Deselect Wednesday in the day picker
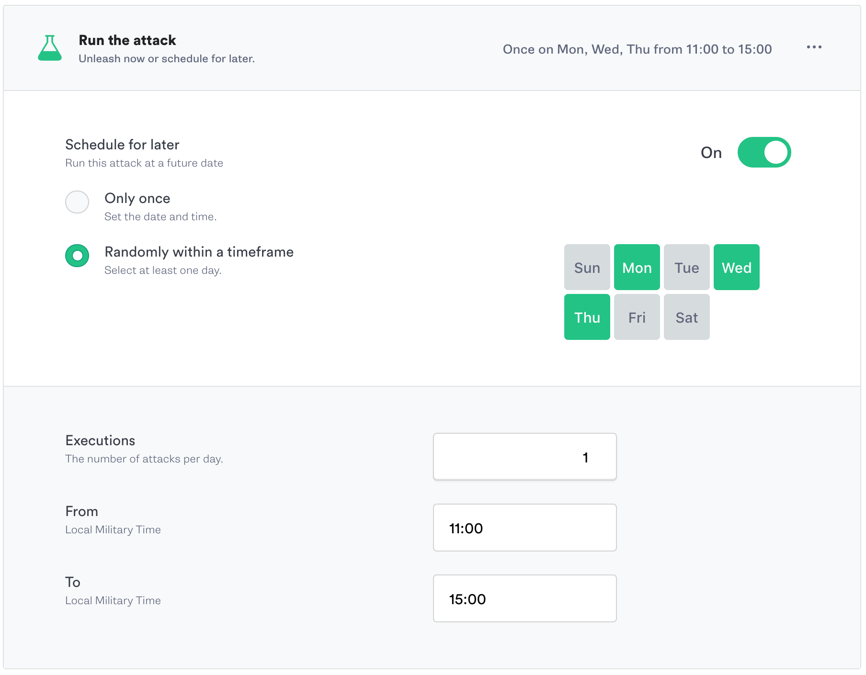 736,267
